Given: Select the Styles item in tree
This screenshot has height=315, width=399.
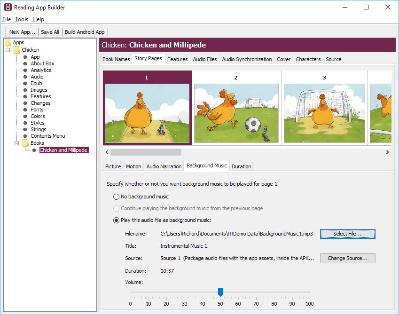Looking at the screenshot, I should tap(38, 123).
